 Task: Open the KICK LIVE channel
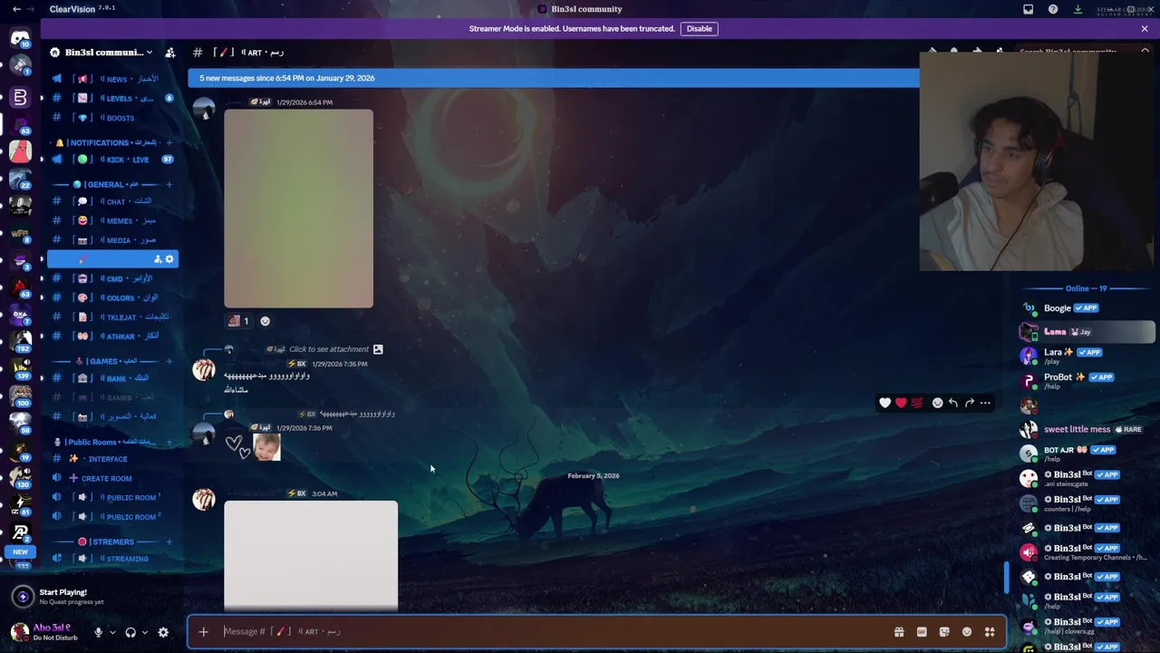coord(112,160)
